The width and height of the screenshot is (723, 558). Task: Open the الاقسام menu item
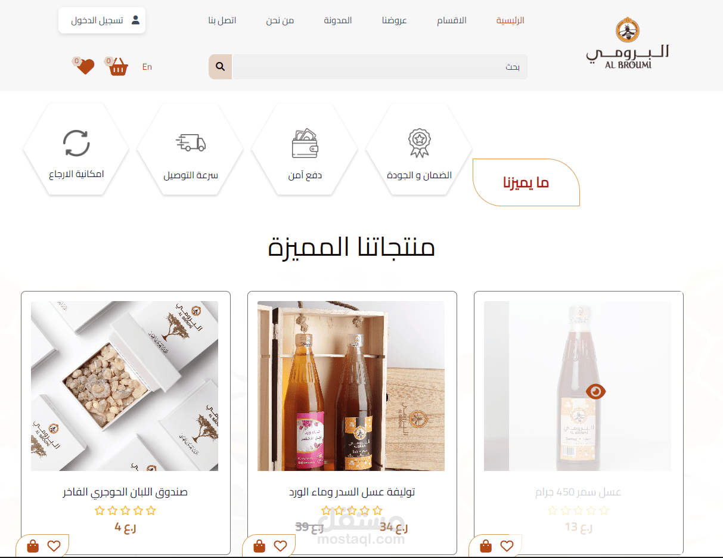click(452, 20)
